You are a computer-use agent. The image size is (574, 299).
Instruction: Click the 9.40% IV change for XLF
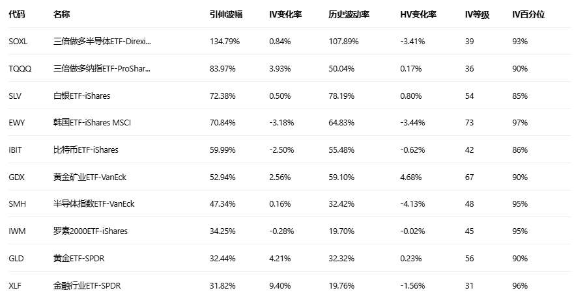coord(280,285)
